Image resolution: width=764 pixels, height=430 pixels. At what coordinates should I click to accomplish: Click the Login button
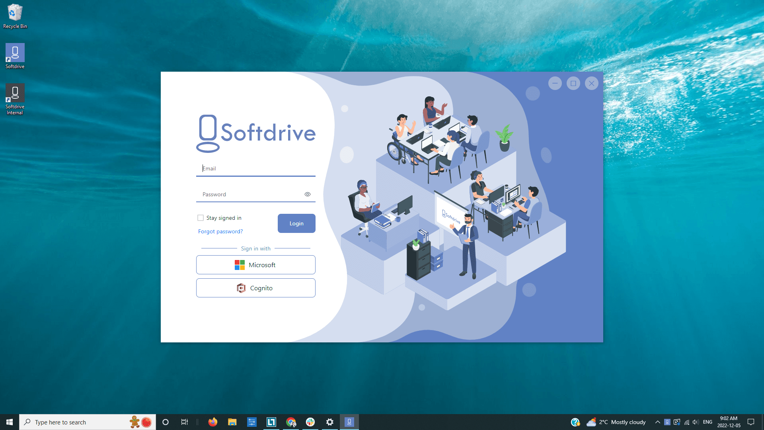296,223
